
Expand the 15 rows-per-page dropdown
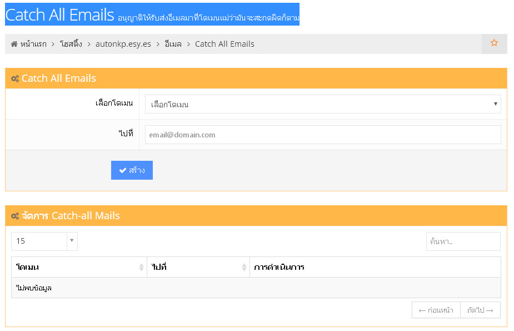coord(39,241)
